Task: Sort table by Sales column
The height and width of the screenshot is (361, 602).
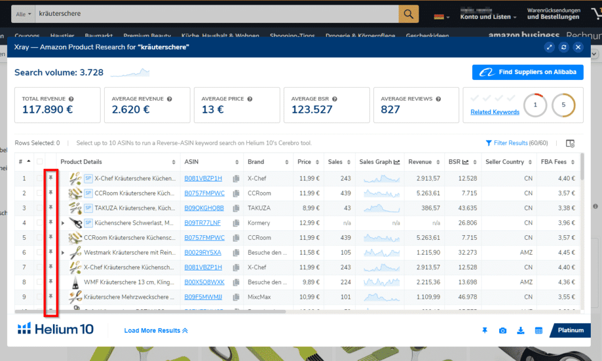Action: tap(349, 162)
